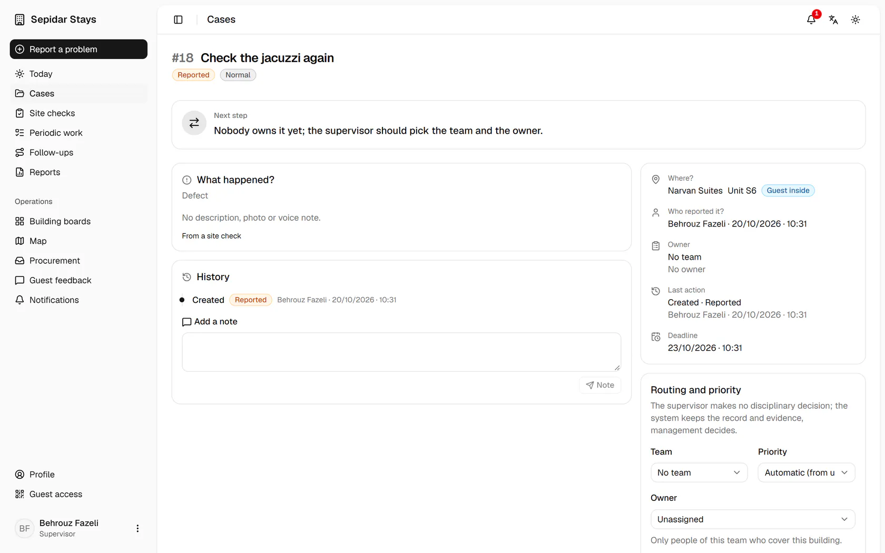Open Procurement in the sidebar
Viewport: 885px width, 553px height.
78,261
